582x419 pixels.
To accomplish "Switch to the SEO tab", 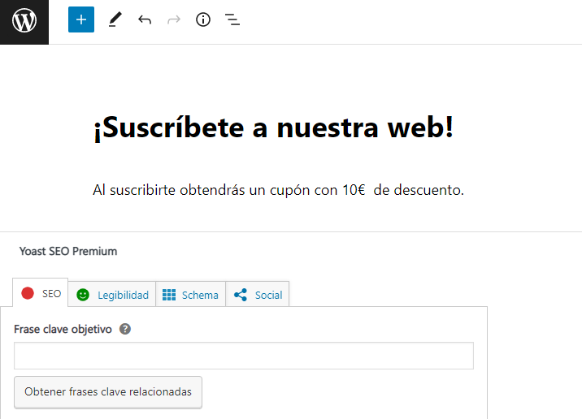I will point(51,294).
